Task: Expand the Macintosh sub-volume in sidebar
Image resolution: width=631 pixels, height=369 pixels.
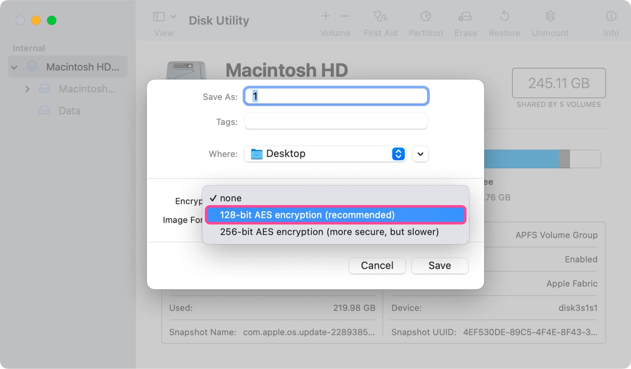Action: click(x=27, y=89)
